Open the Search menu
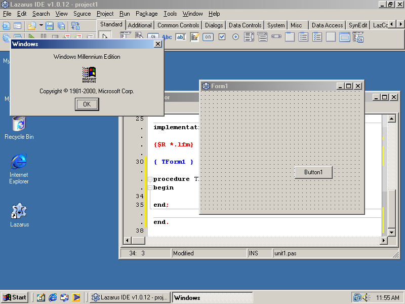Image resolution: width=405 pixels, height=304 pixels. coord(41,14)
